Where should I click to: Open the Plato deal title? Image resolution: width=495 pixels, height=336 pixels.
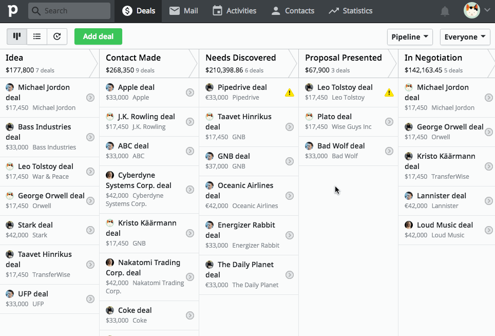pos(334,117)
